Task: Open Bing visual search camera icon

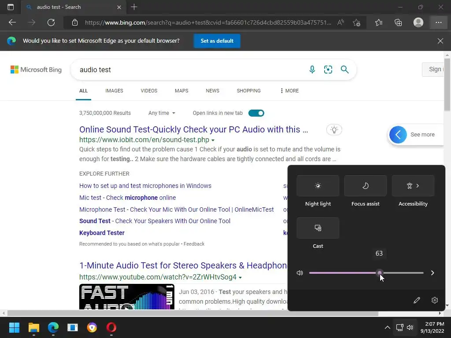Action: (328, 69)
